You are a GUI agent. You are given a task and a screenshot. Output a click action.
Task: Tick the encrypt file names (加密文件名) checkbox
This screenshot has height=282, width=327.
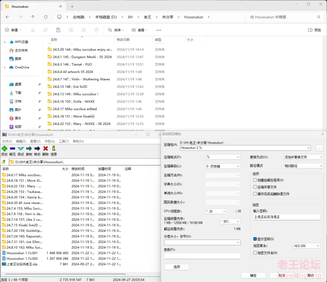coord(255,253)
